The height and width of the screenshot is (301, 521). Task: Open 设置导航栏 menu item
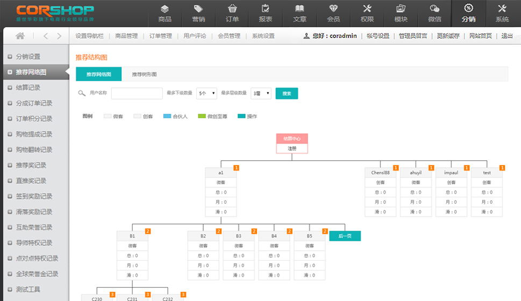[89, 36]
